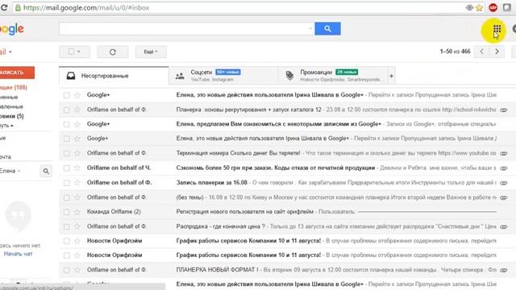516x290 pixels.
Task: Star the ПЛАНЕРКА НОВЫЙ ФОРМАТ email
Action: point(77,270)
